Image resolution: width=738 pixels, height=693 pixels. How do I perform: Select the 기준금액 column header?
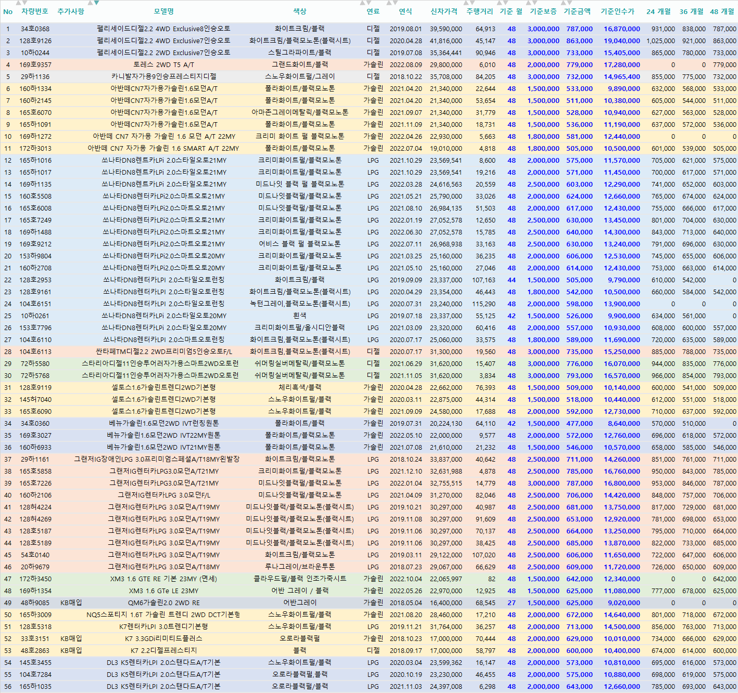point(577,11)
